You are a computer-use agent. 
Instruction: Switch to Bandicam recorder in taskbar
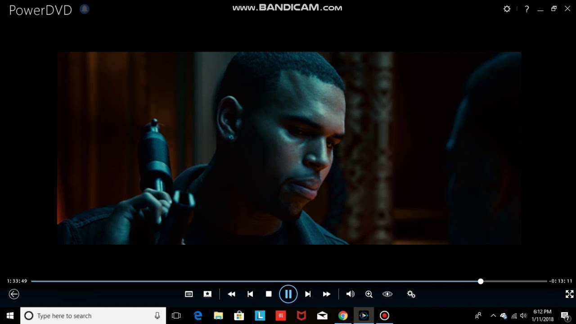click(384, 315)
